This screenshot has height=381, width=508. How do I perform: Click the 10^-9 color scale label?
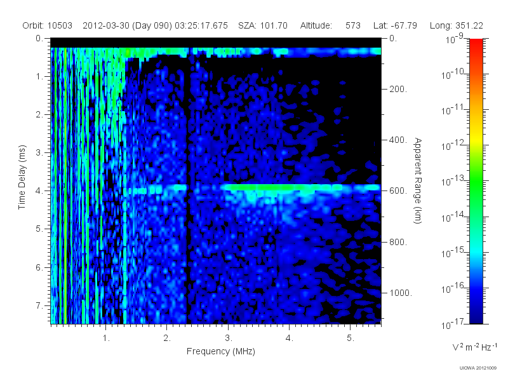[455, 39]
